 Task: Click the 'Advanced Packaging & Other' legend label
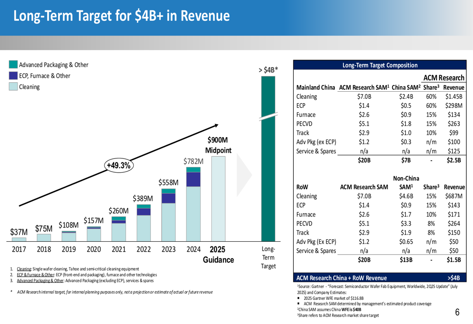54,65
